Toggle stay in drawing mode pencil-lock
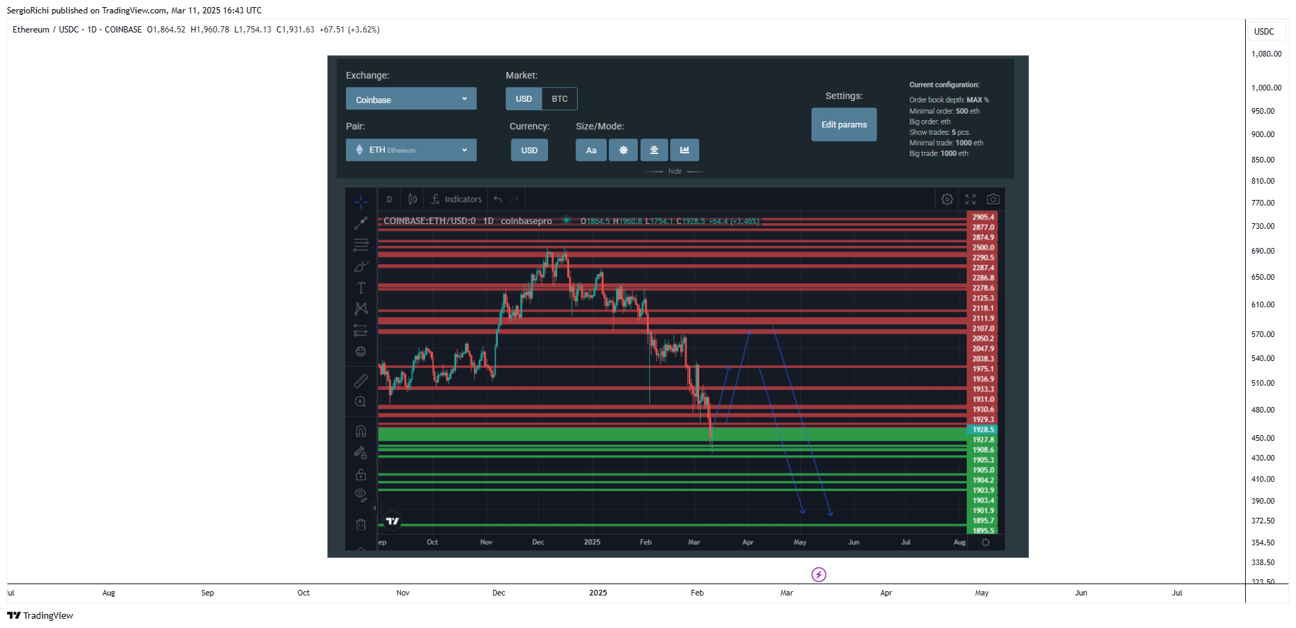Viewport: 1296px width, 628px height. (361, 453)
